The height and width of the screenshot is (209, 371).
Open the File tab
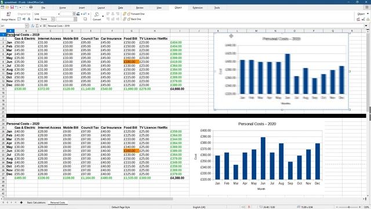coord(43,8)
